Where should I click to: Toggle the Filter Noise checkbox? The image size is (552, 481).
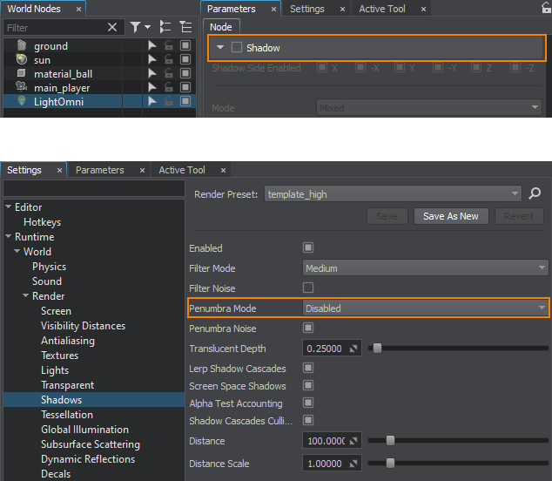pos(308,288)
